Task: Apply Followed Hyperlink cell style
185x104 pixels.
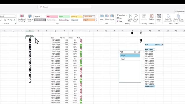Action: point(64,20)
